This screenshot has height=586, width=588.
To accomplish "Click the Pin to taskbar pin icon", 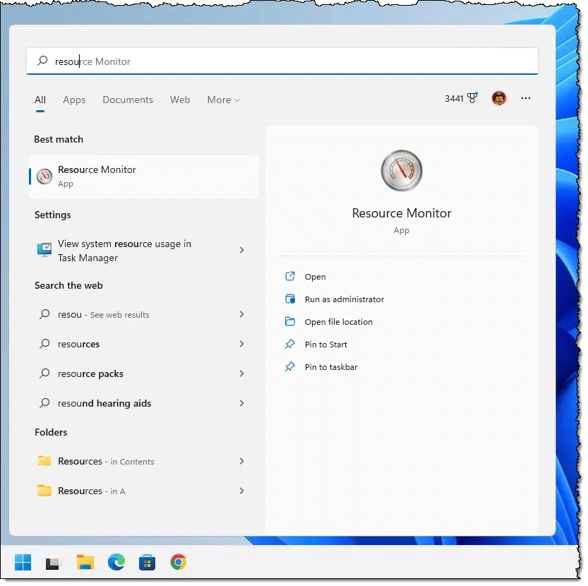I will (290, 366).
